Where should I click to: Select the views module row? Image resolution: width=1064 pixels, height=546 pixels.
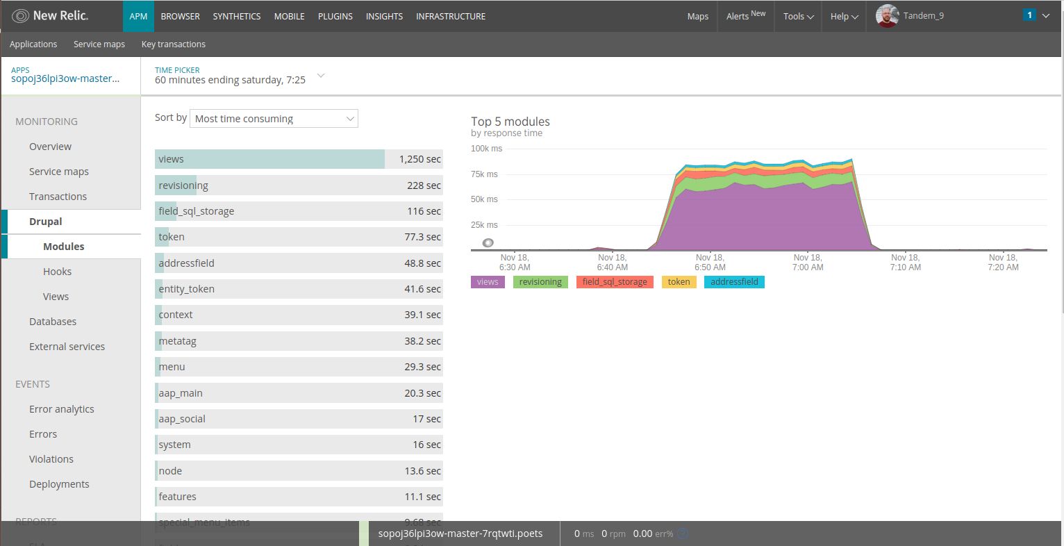(x=299, y=159)
